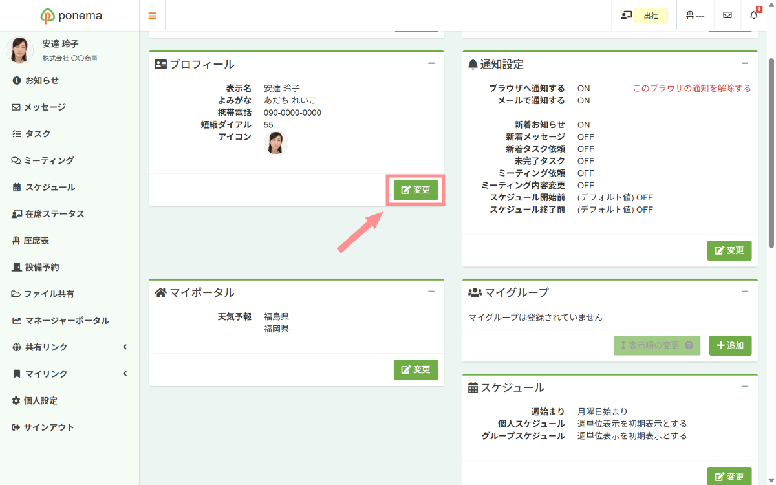Click このブラウザの通知を解除する link

692,88
